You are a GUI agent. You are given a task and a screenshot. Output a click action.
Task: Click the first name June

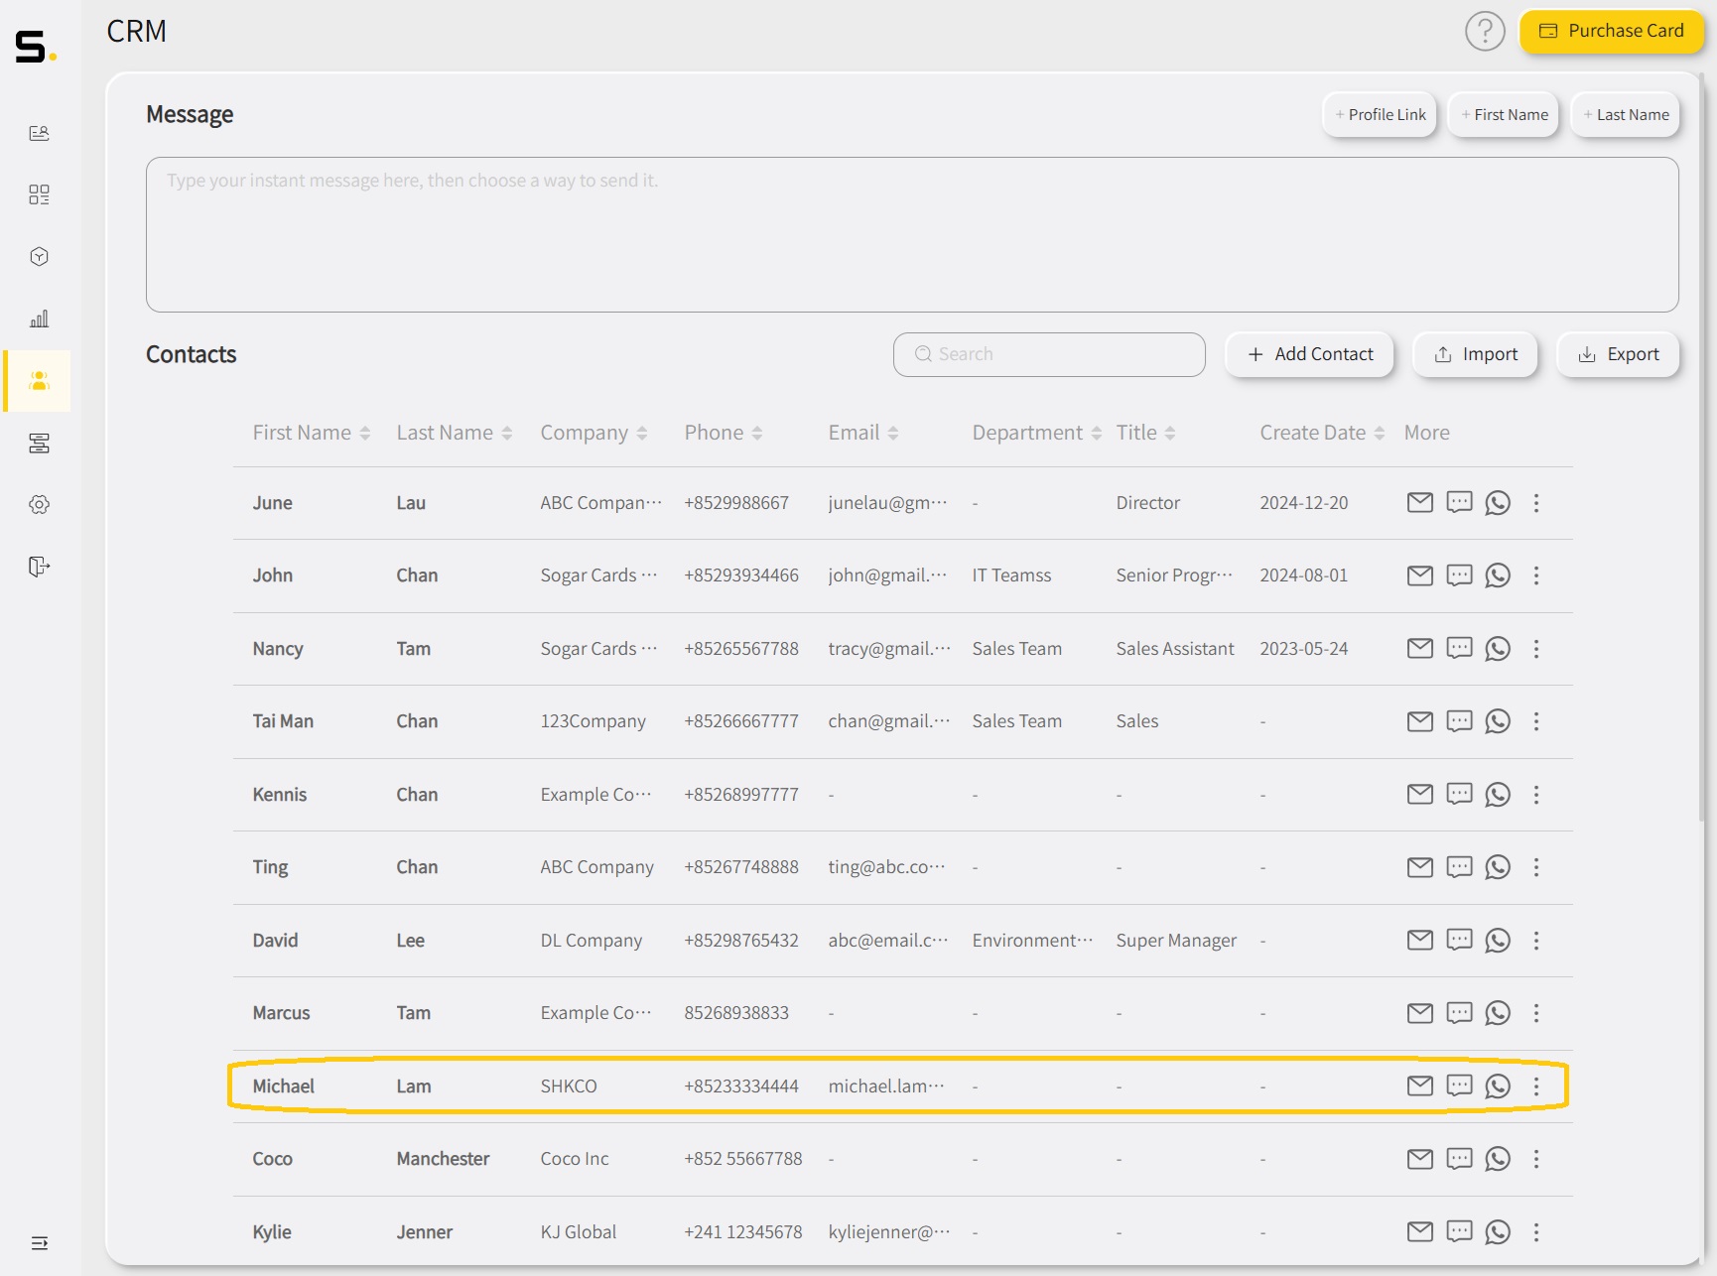pos(272,503)
